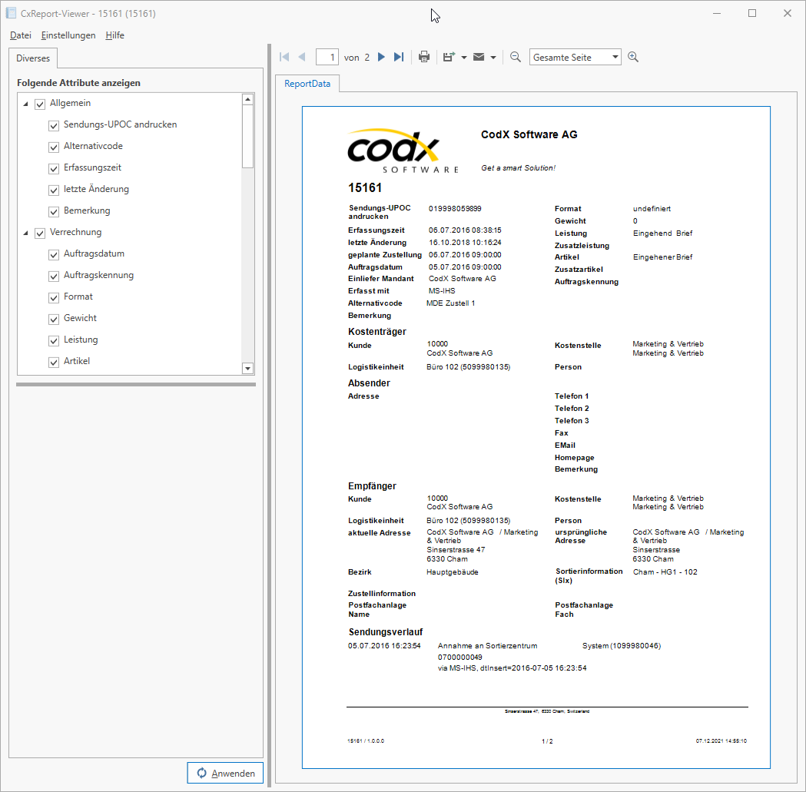Click the report page preview
The height and width of the screenshot is (792, 806).
click(x=536, y=437)
